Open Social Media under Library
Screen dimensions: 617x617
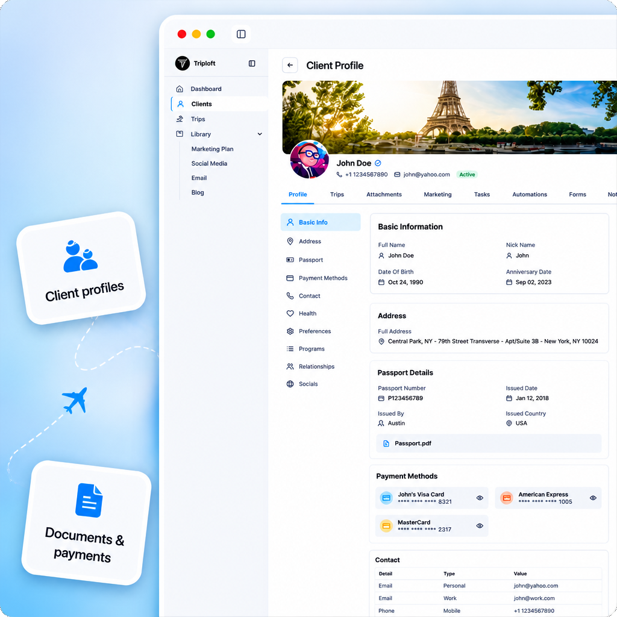(x=209, y=164)
